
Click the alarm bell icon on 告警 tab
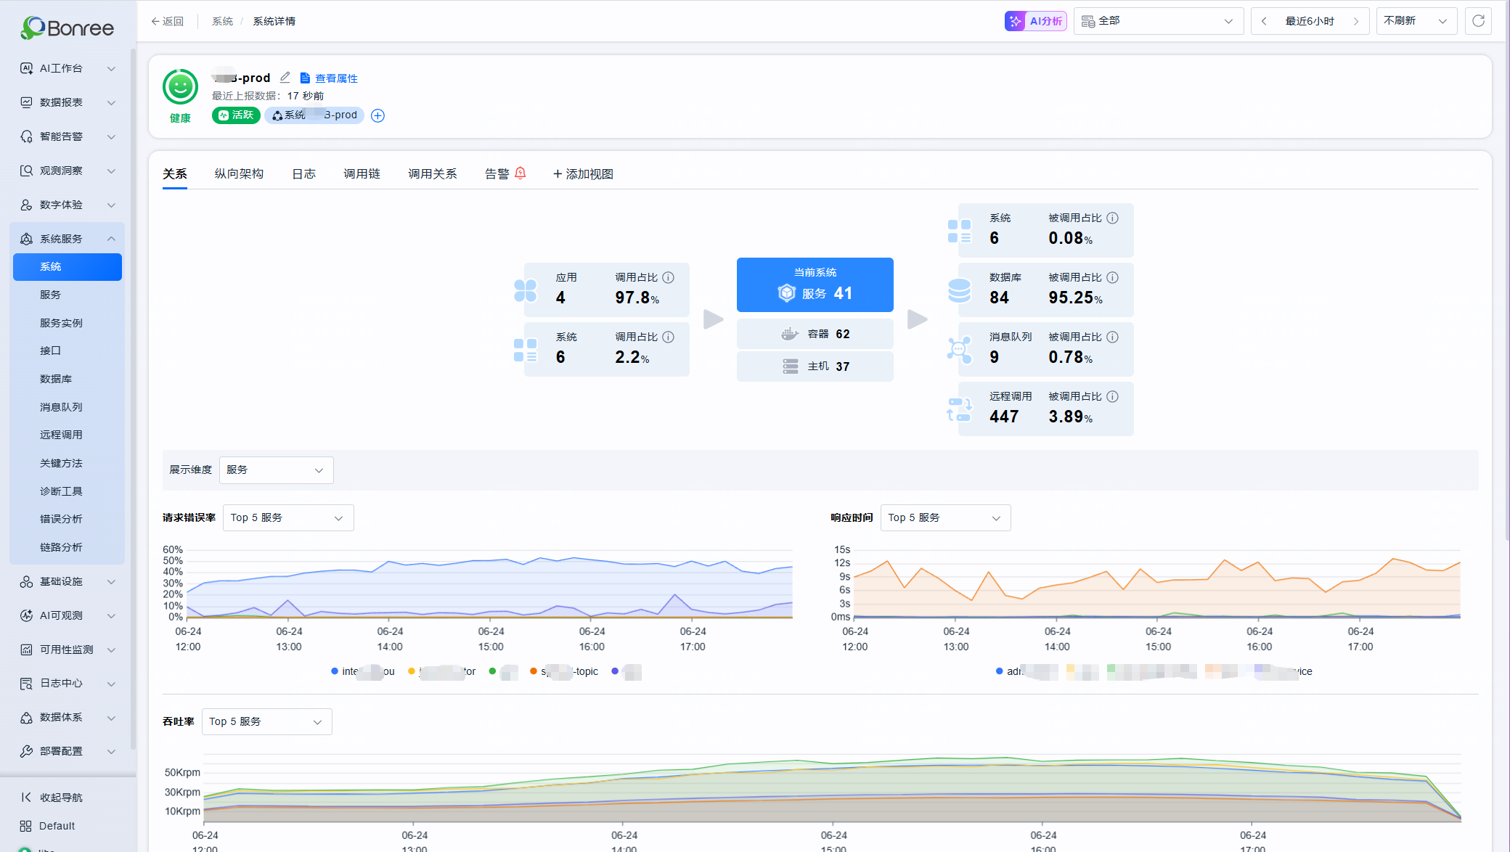[521, 173]
